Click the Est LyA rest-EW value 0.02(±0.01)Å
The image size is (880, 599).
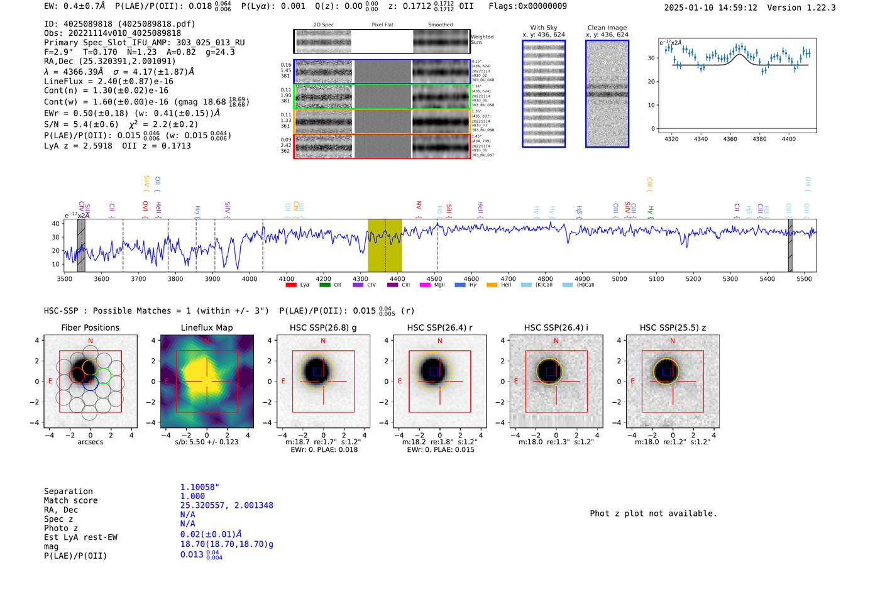click(x=211, y=534)
